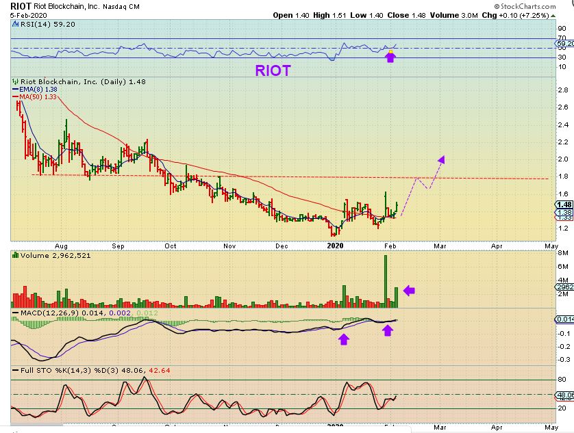Click the 'Volume 2,962,521' panel label

tap(55, 255)
